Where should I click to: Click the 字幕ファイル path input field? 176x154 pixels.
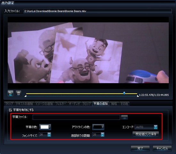76,117
